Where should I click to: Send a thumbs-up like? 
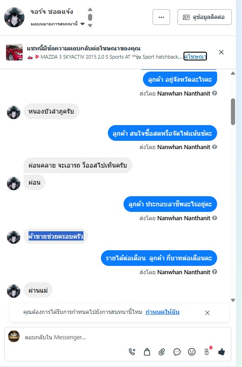click(221, 352)
